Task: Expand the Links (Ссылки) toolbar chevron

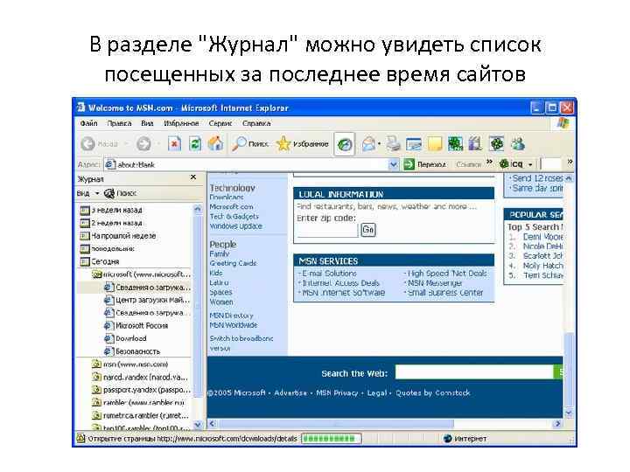Action: coord(489,162)
